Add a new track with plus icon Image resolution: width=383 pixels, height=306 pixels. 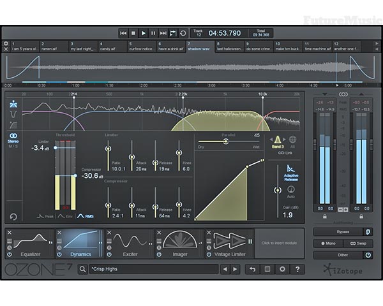pos(6,43)
